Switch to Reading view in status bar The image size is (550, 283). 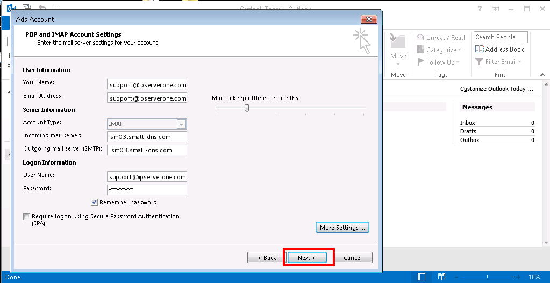[441, 277]
